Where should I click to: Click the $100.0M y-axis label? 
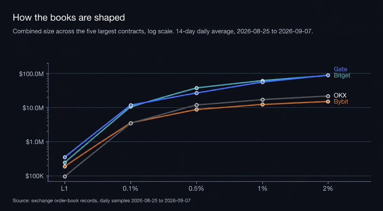point(31,74)
